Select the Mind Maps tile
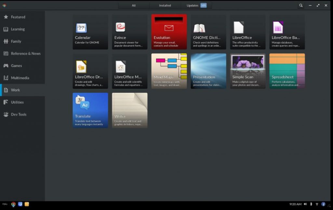 tap(169, 71)
